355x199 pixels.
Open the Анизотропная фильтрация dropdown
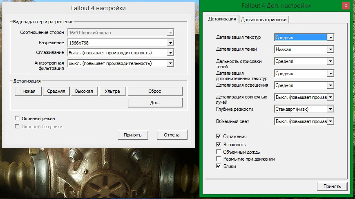point(121,63)
